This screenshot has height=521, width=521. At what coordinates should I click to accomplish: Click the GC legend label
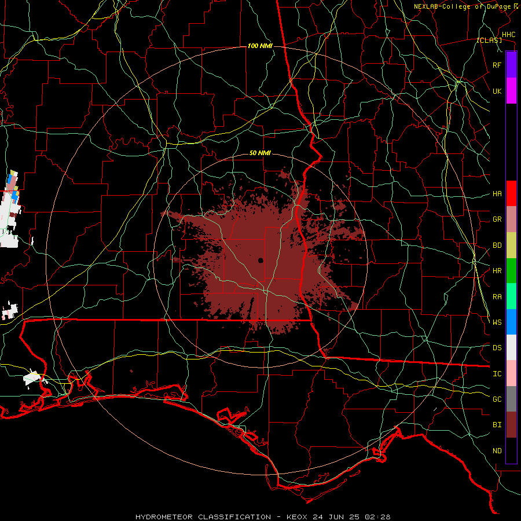point(497,399)
